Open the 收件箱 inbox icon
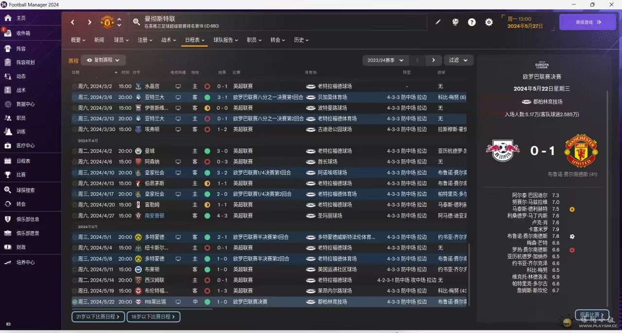The height and width of the screenshot is (333, 622). point(8,33)
